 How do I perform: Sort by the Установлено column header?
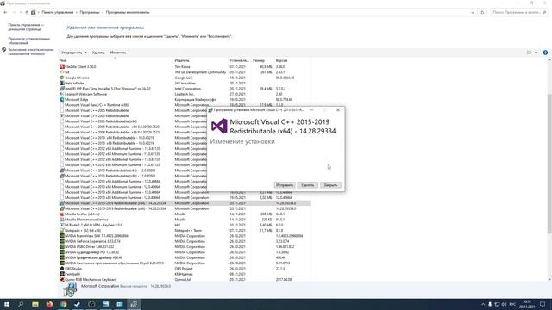point(240,61)
